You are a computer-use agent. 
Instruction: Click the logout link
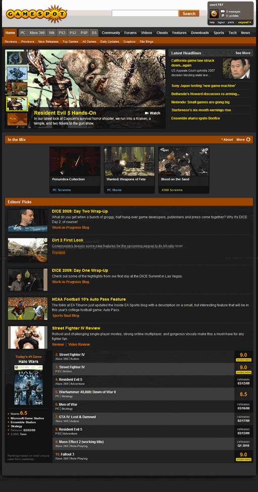[221, 22]
